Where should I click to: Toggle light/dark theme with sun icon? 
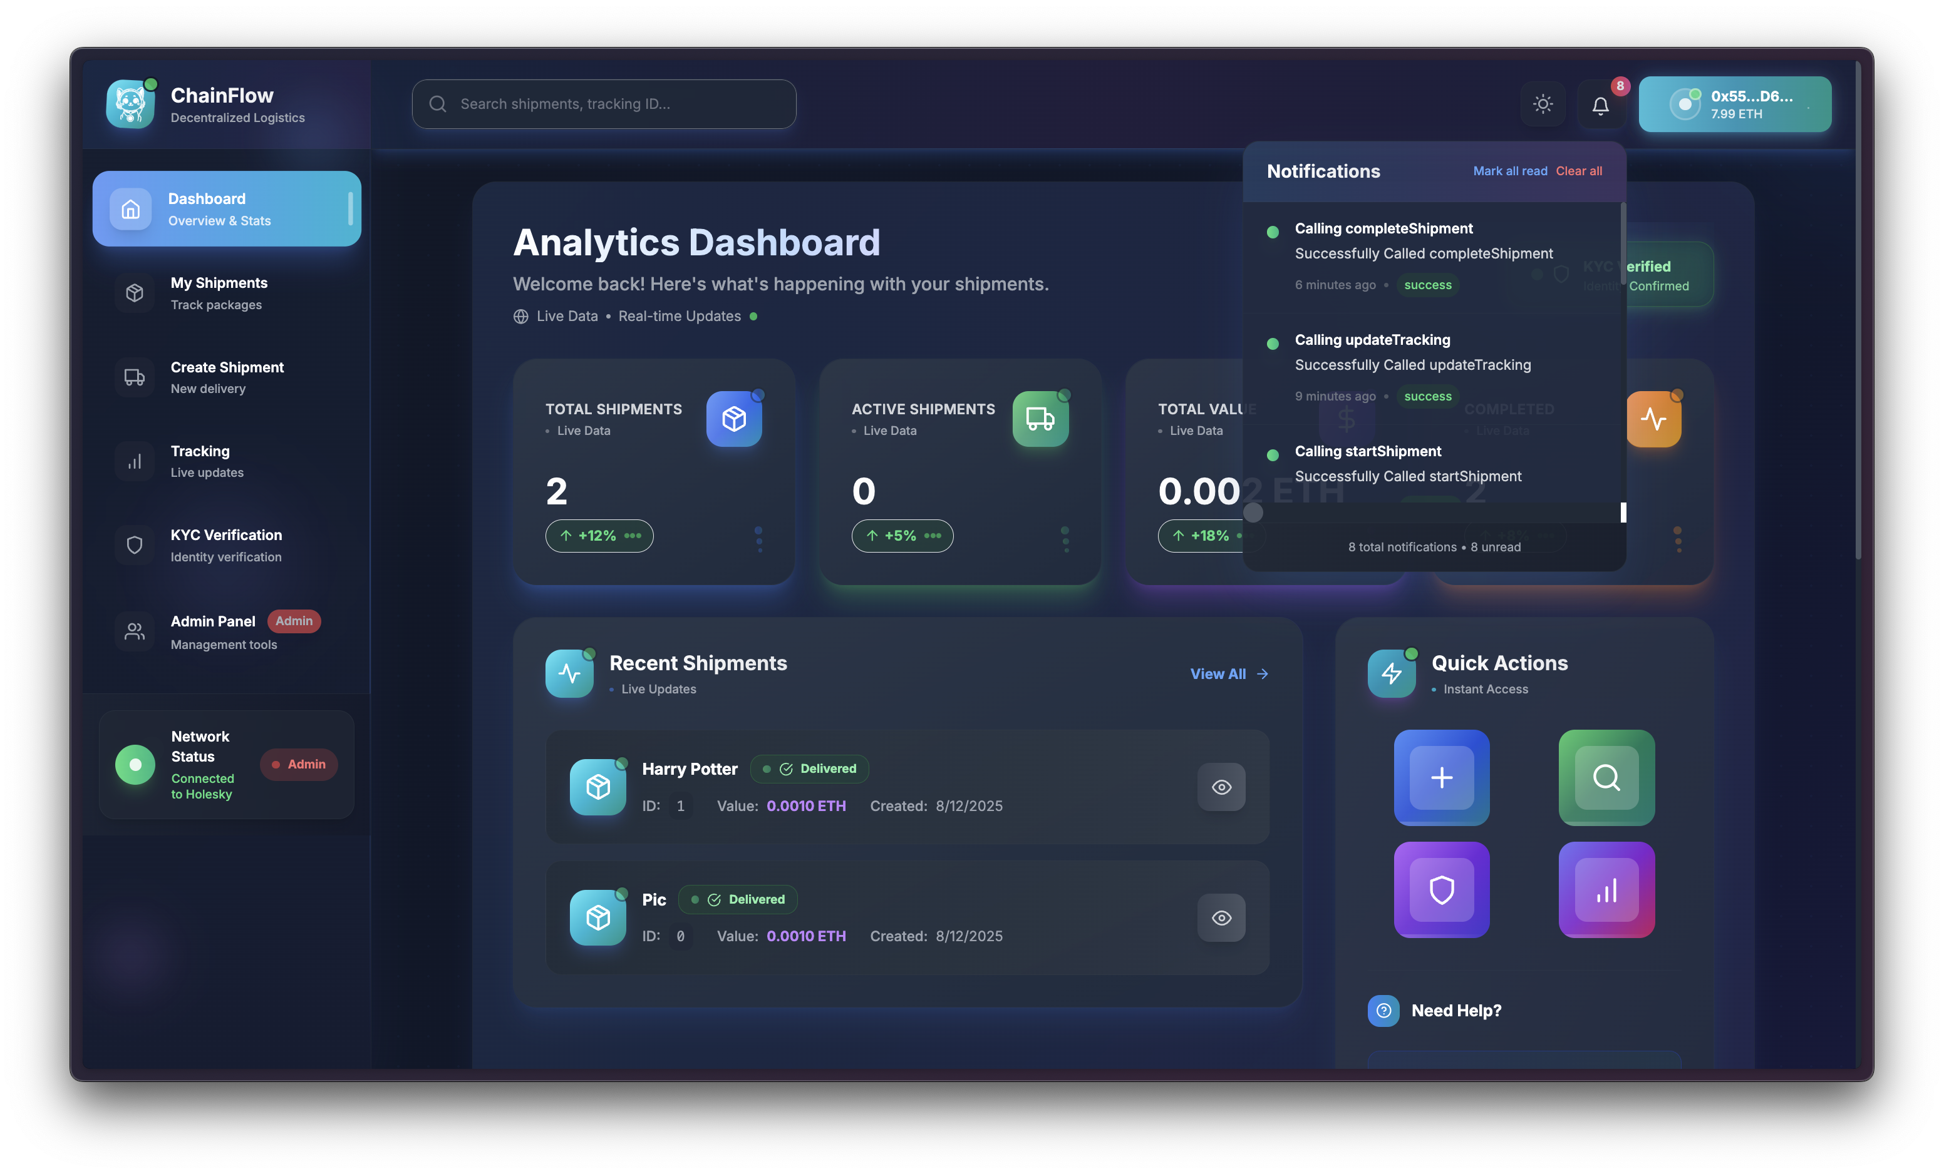point(1543,104)
